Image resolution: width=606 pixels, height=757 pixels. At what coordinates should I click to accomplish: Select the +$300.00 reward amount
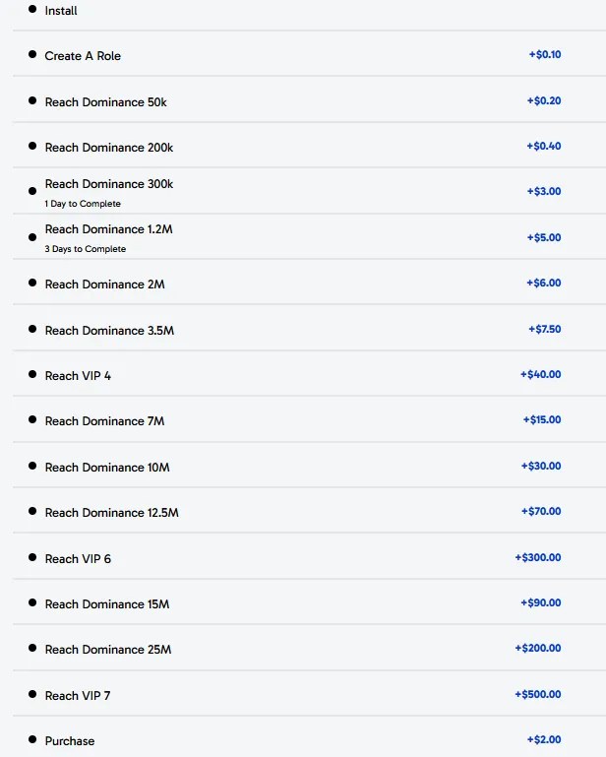537,558
